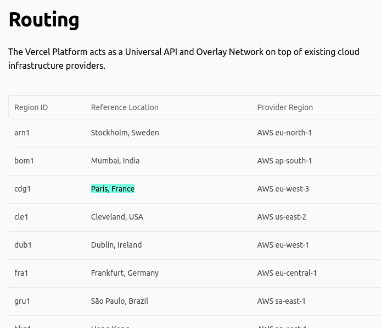Select the dub1 region ID

[23, 245]
